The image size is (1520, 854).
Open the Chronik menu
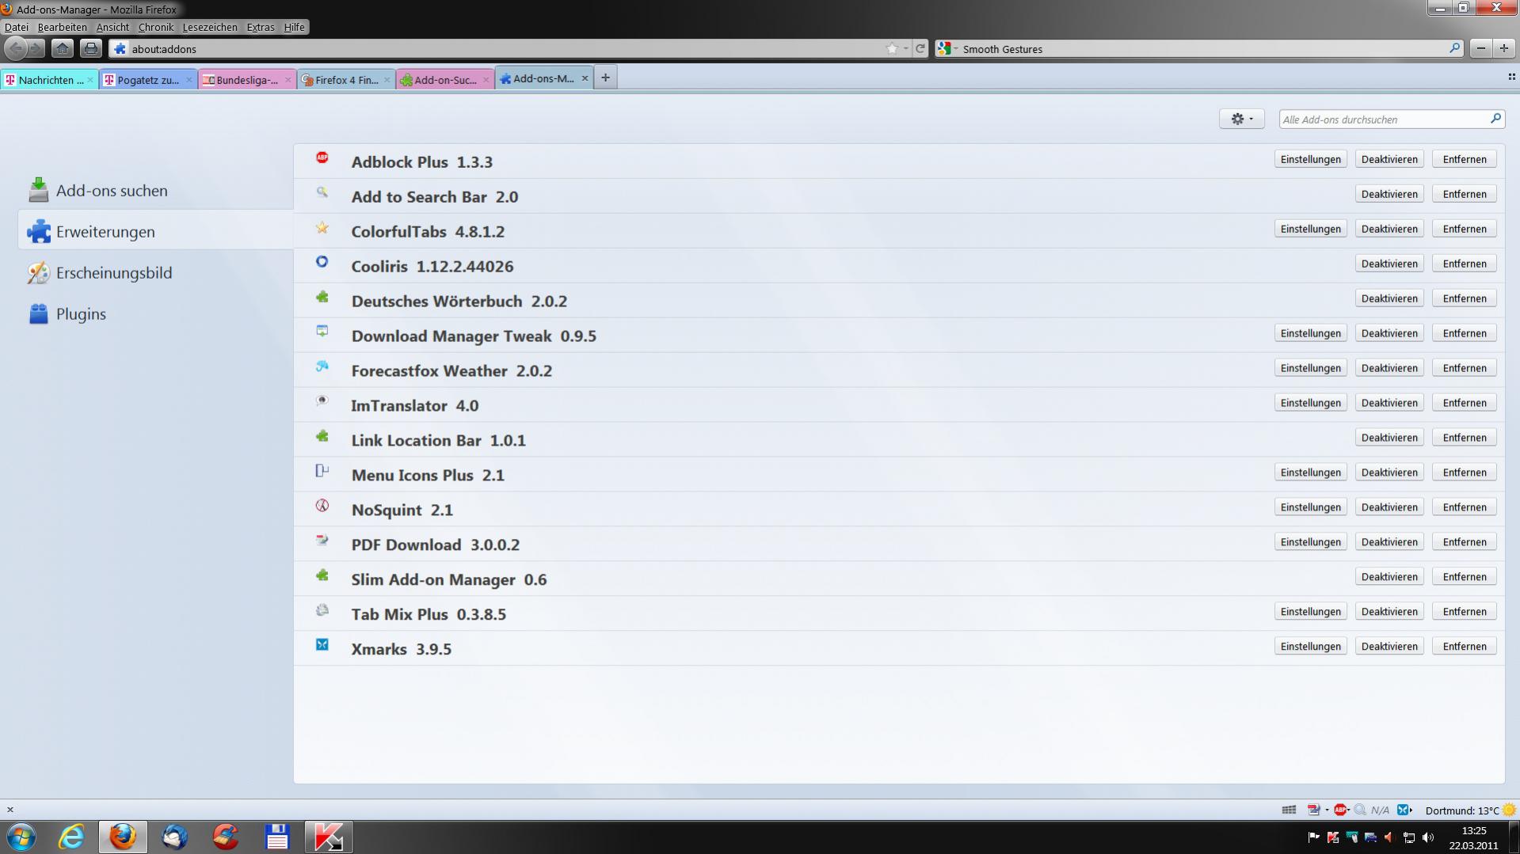(x=155, y=27)
